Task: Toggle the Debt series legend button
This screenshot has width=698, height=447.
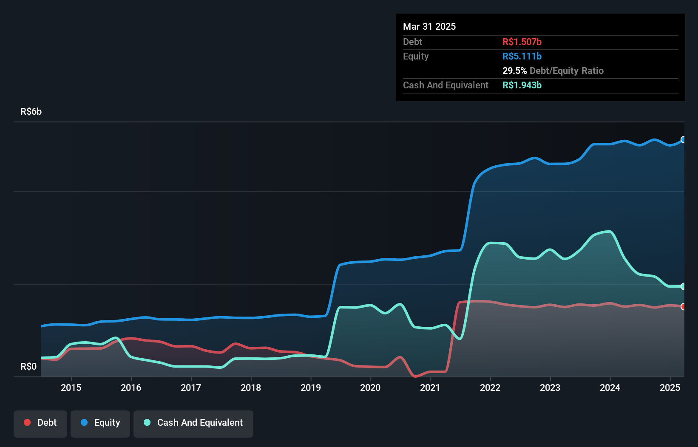Action: [x=40, y=424]
